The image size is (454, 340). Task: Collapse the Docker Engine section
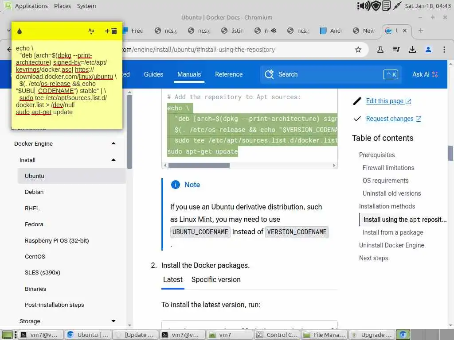(113, 144)
